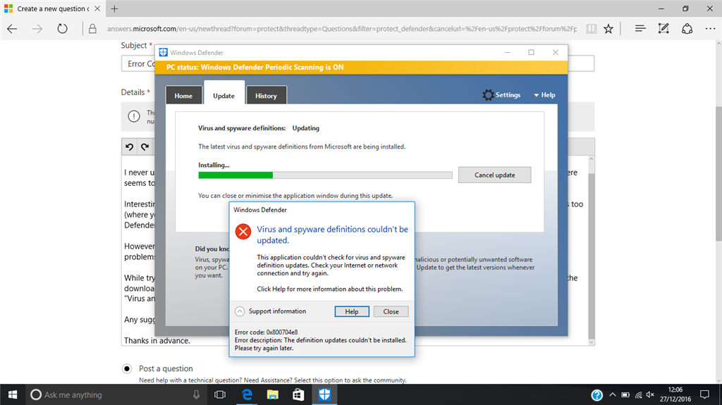
Task: Click the lock icon in the address bar
Action: click(x=92, y=29)
